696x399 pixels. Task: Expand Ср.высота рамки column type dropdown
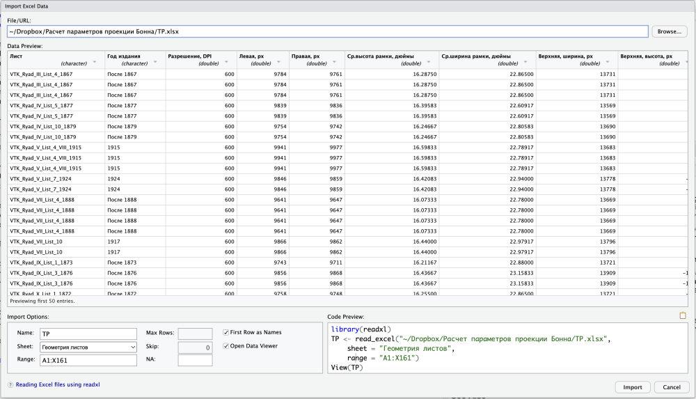tap(426, 63)
